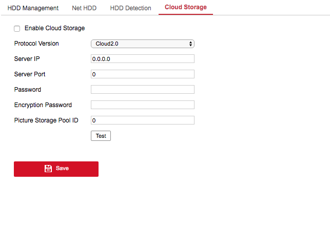Viewport: 330px width, 228px height.
Task: Click the arrows on the Cloud2.0 selector
Action: [190, 44]
